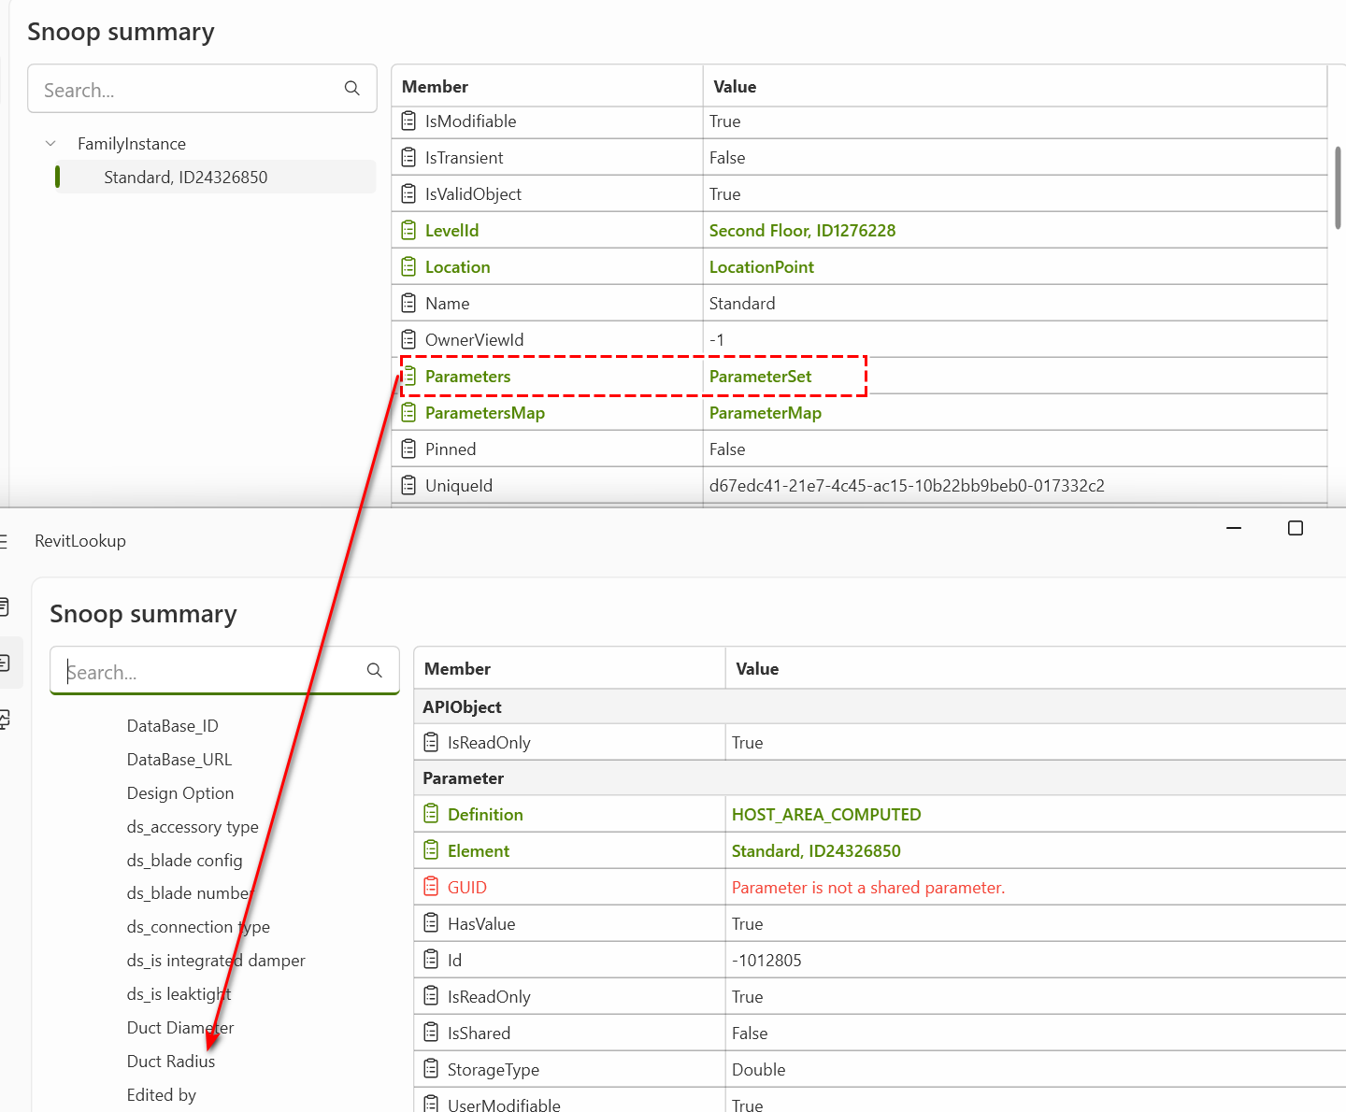This screenshot has width=1346, height=1112.
Task: Focus the search field in the RevitLookup window
Action: pyautogui.click(x=210, y=672)
